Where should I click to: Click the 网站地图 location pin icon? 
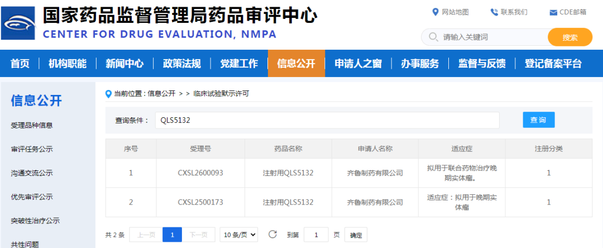(435, 12)
